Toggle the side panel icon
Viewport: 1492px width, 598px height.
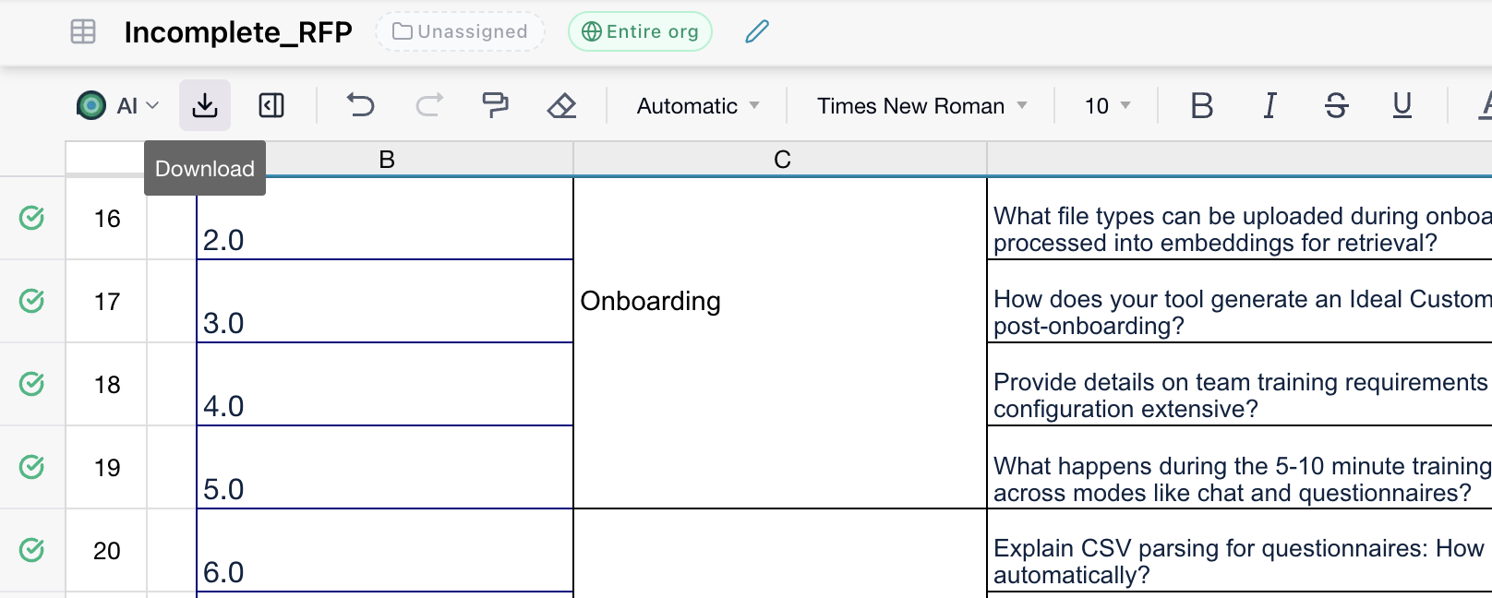point(271,105)
